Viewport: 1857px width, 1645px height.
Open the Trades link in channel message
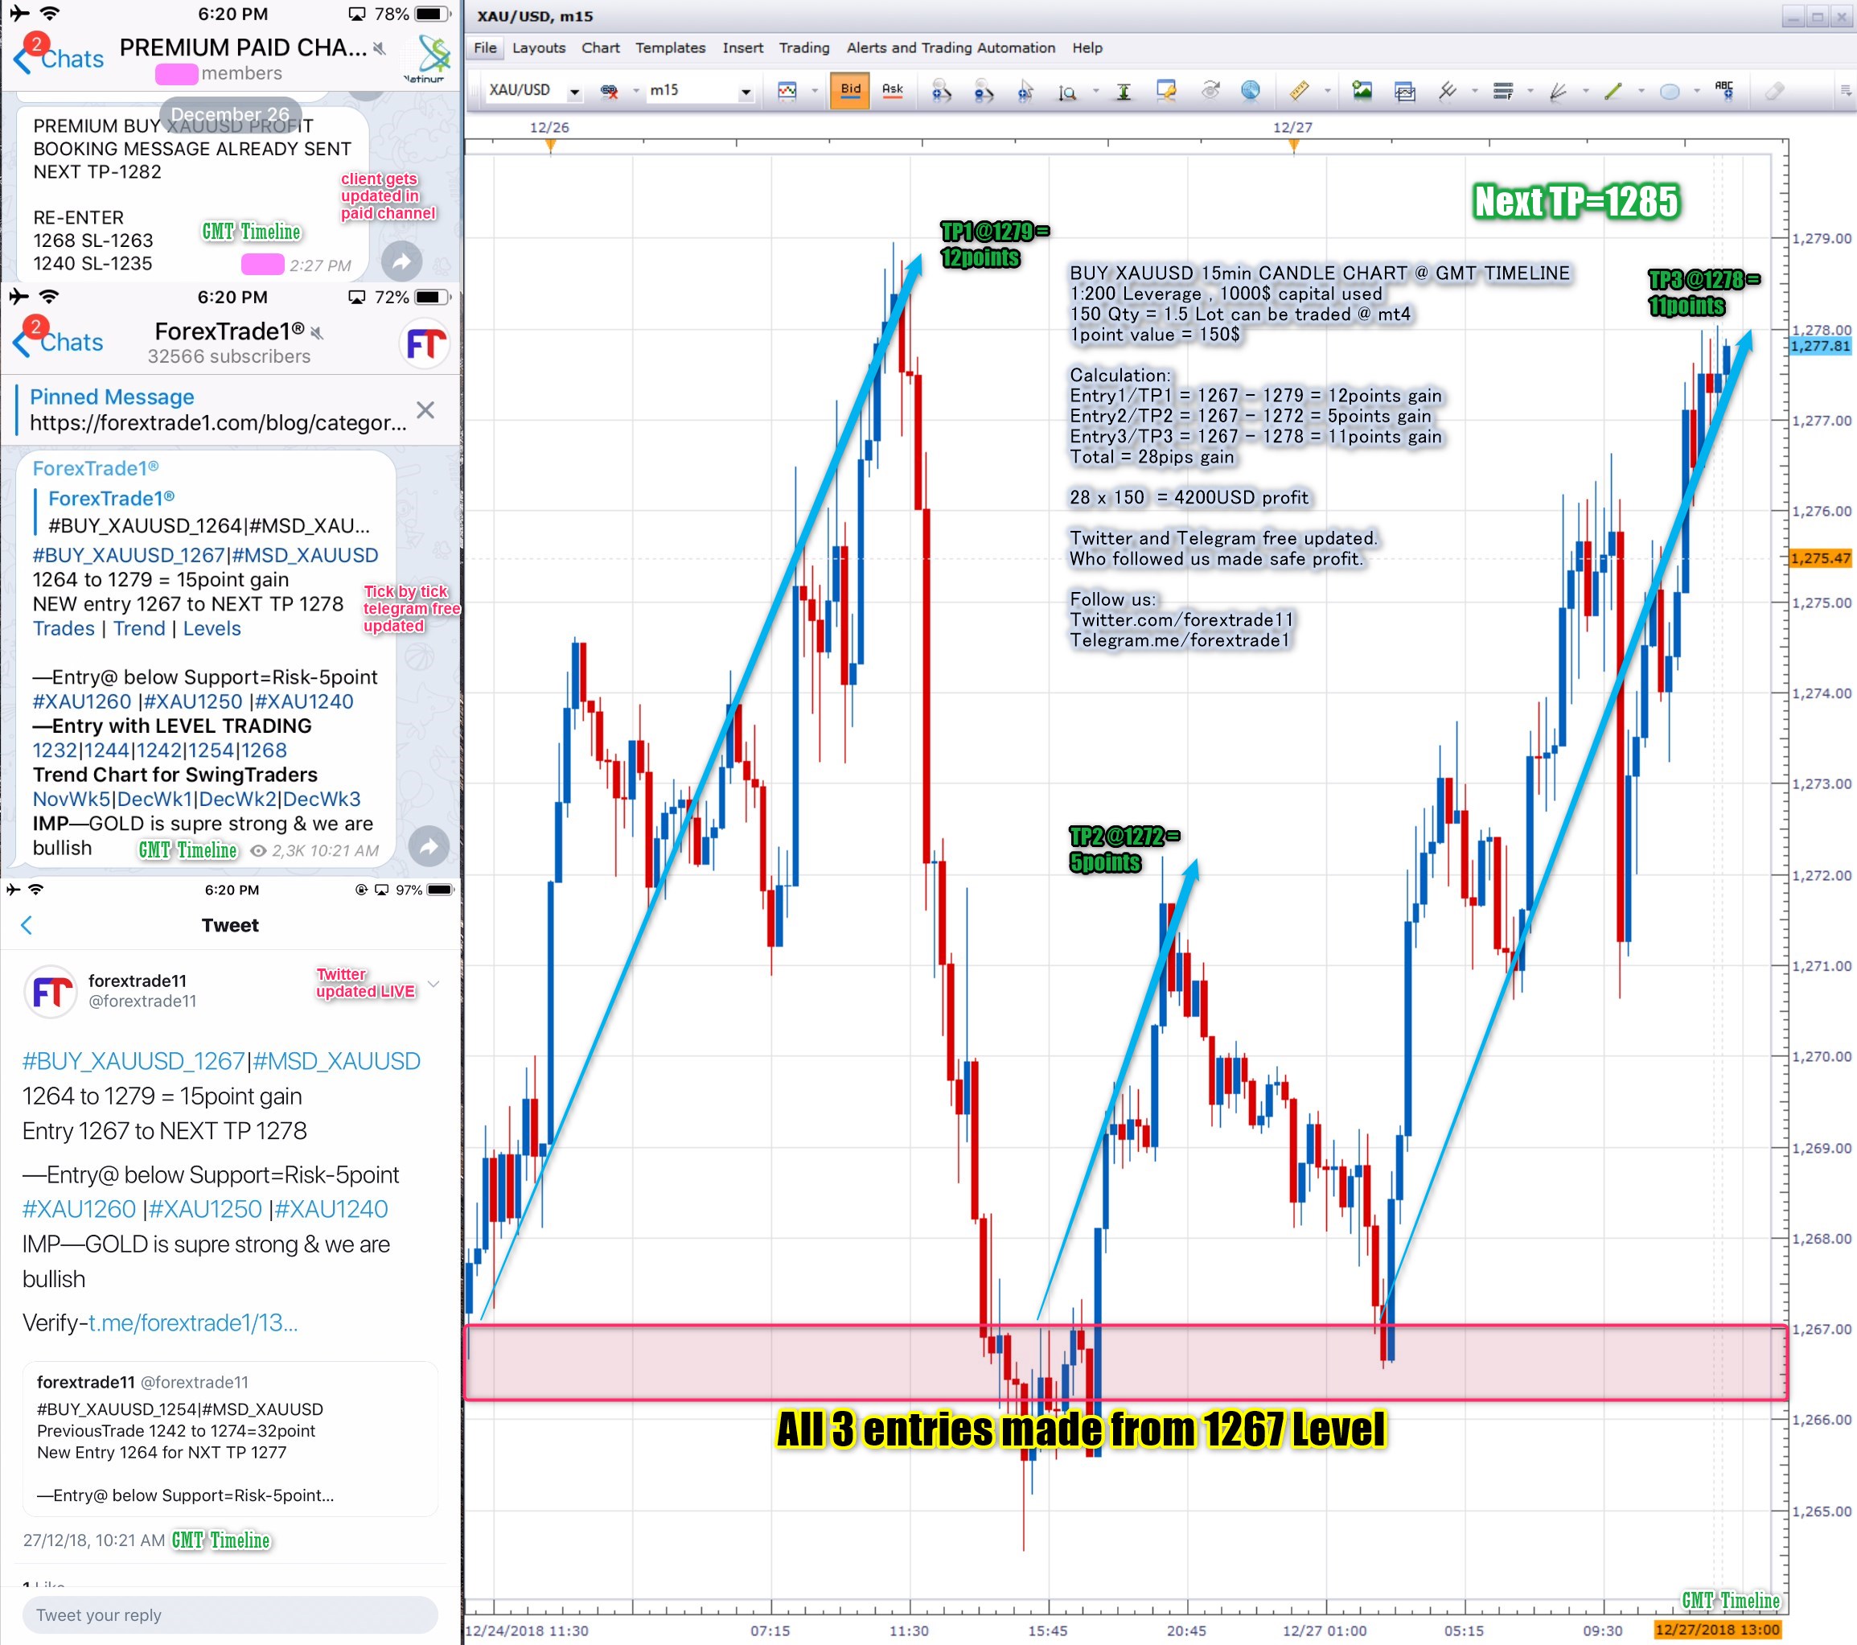point(64,628)
